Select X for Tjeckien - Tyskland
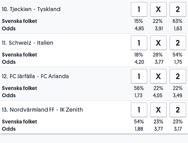Image resolution: width=188 pixels, height=143 pixels. [158, 9]
